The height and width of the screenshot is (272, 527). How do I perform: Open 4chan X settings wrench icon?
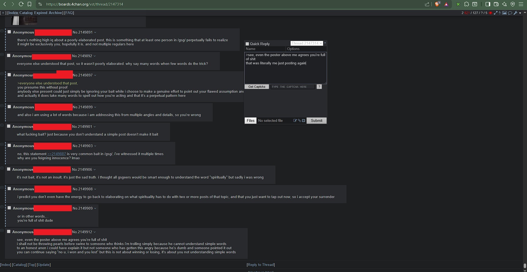515,13
